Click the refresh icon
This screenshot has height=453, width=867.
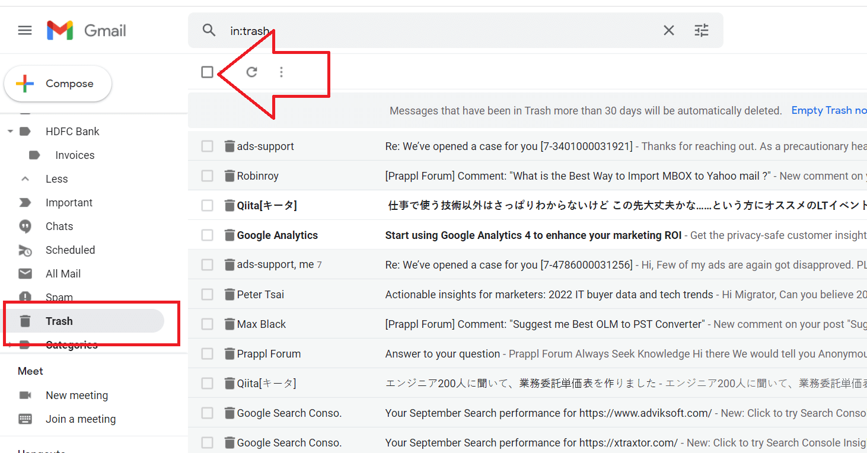[252, 72]
